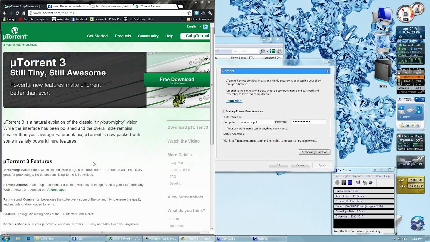Click the teal extension icon beside the star
The height and width of the screenshot is (242, 430).
coord(197,13)
